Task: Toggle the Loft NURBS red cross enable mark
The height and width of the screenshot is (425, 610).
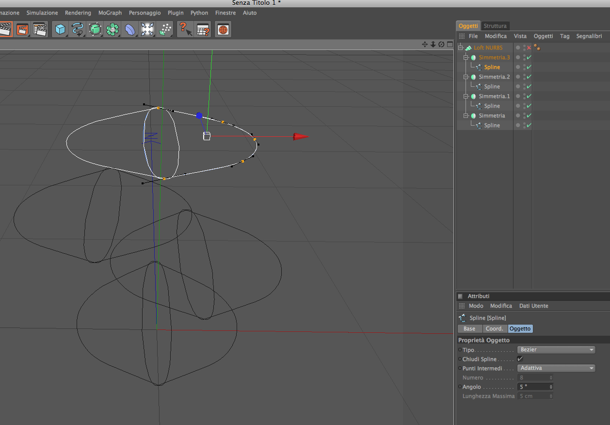Action: pos(529,48)
